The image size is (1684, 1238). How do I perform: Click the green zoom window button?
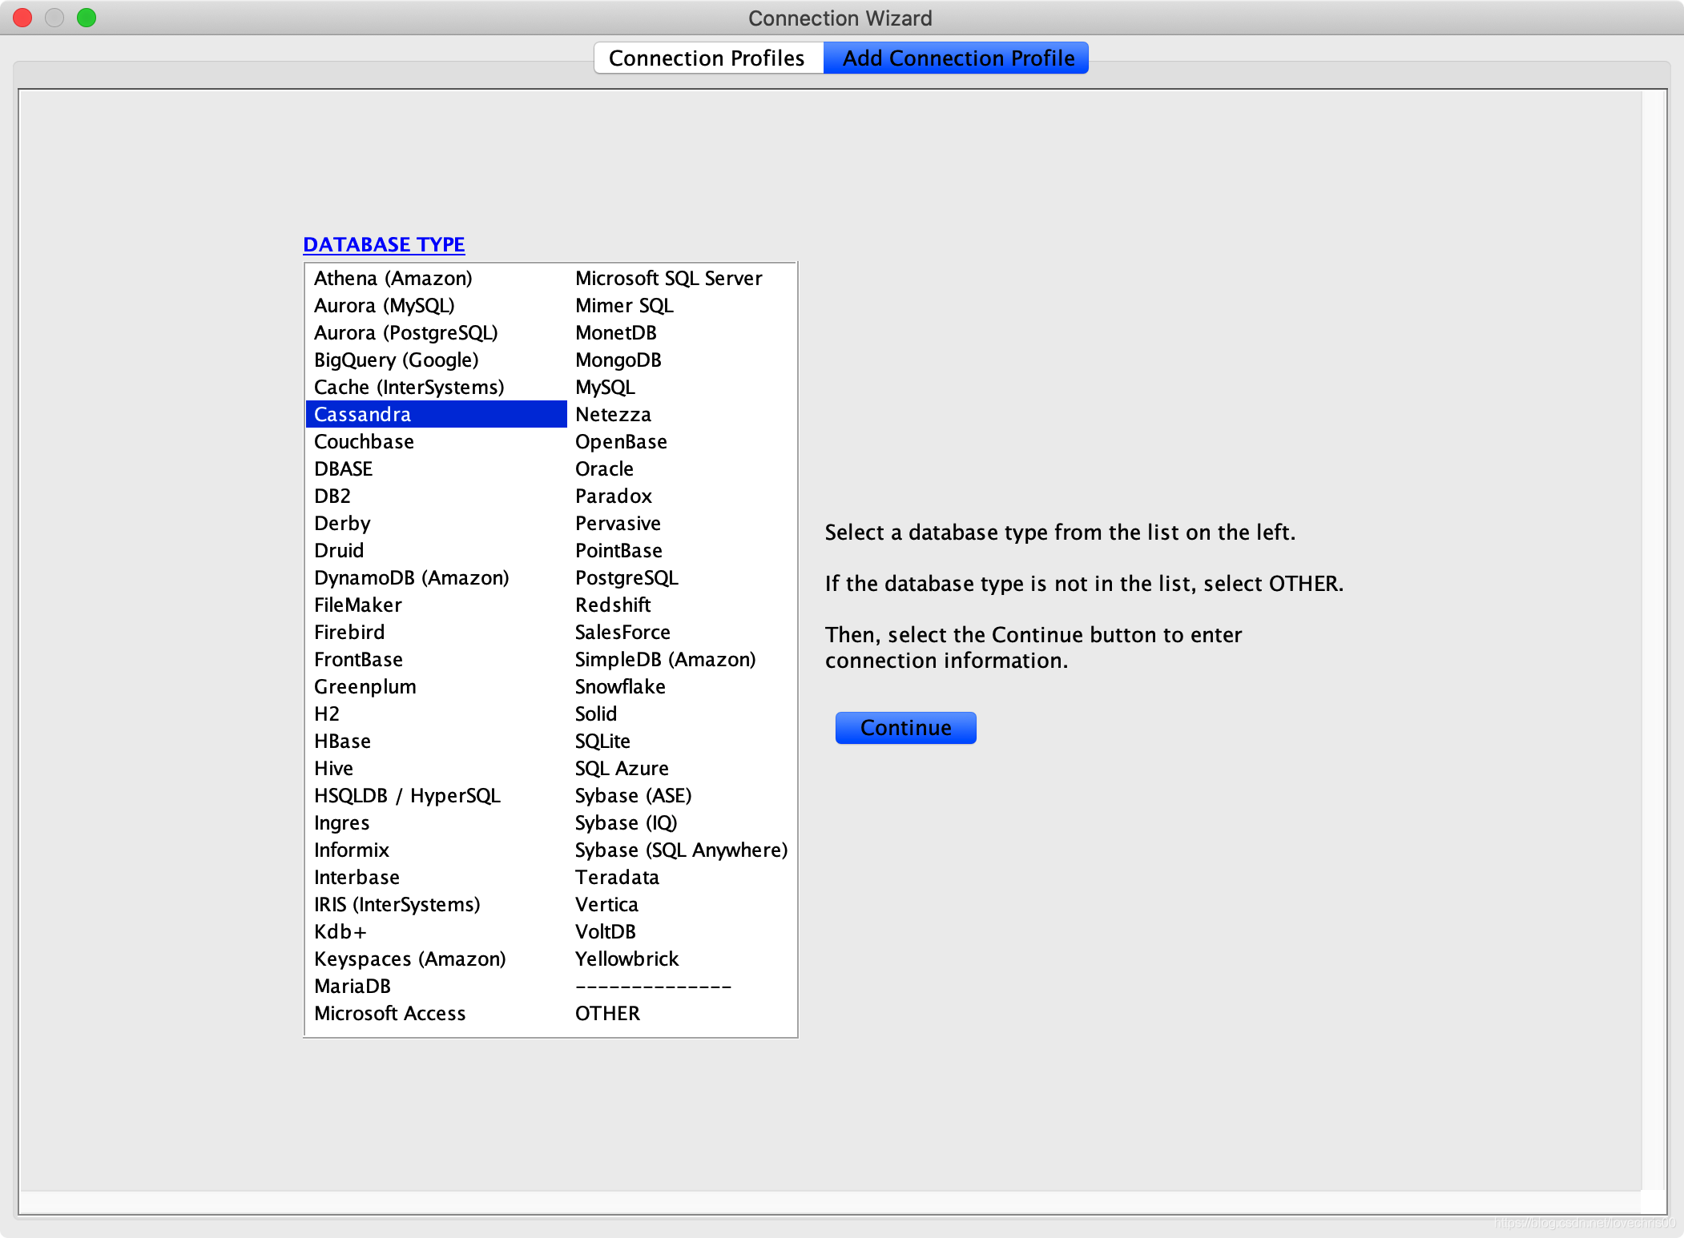click(87, 18)
